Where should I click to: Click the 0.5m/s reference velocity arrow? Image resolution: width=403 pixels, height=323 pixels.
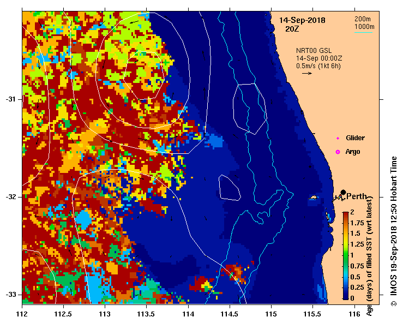[x=307, y=73]
